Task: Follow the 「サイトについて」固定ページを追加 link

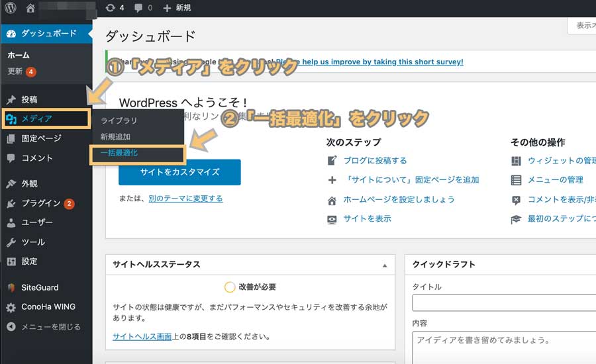Action: click(411, 180)
